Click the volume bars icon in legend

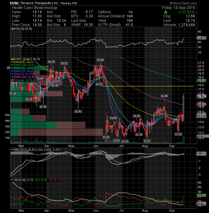click(12, 80)
